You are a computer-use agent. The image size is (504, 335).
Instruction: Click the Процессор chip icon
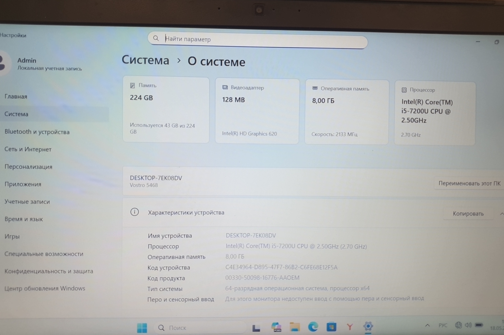(x=404, y=90)
